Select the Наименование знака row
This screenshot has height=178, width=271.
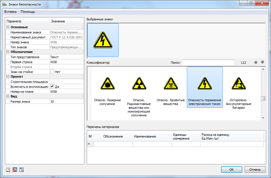point(45,32)
